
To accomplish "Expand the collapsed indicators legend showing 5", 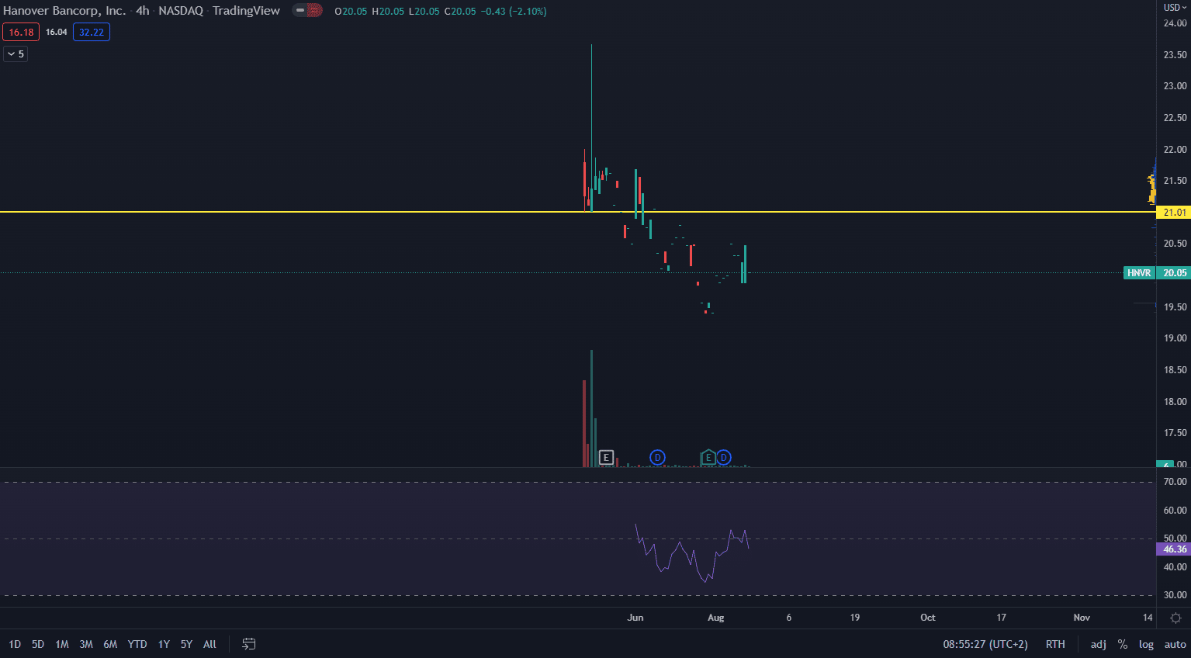I will pos(16,54).
